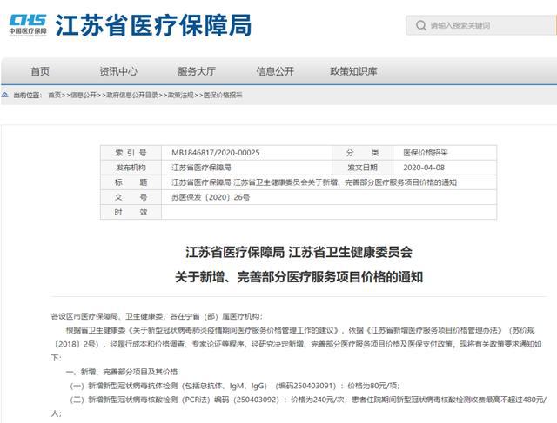Image resolution: width=557 pixels, height=423 pixels.
Task: Click the document number 苏医保发〔2020〕26号
Action: point(211,197)
